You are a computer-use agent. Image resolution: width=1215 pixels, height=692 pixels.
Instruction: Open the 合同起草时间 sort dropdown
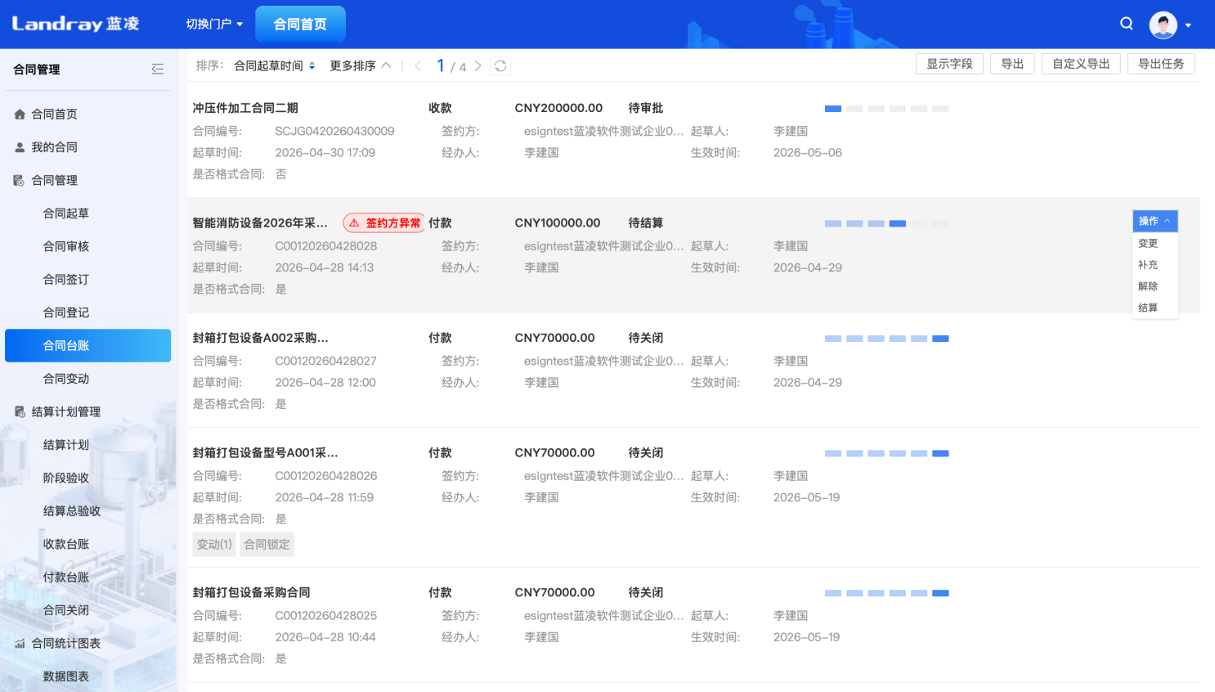[x=275, y=65]
